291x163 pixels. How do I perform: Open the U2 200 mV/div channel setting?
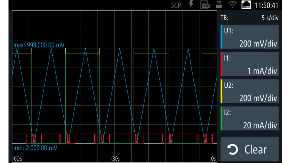[250, 91]
